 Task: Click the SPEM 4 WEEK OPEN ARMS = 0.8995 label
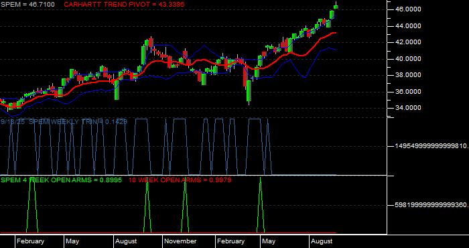62,180
